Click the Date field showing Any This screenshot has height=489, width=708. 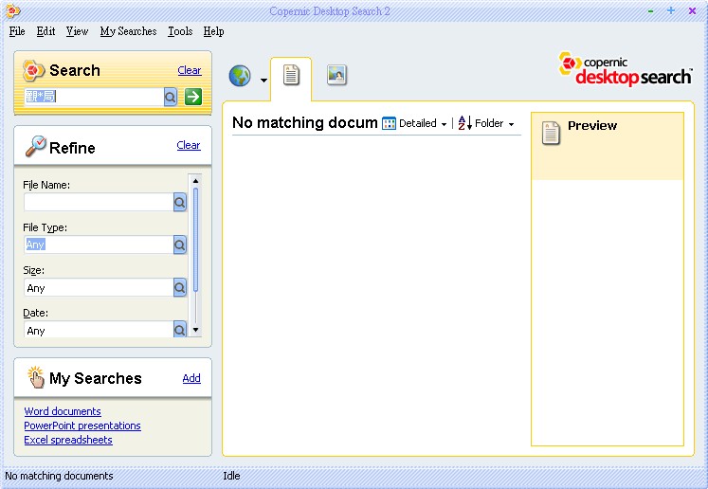pos(99,330)
